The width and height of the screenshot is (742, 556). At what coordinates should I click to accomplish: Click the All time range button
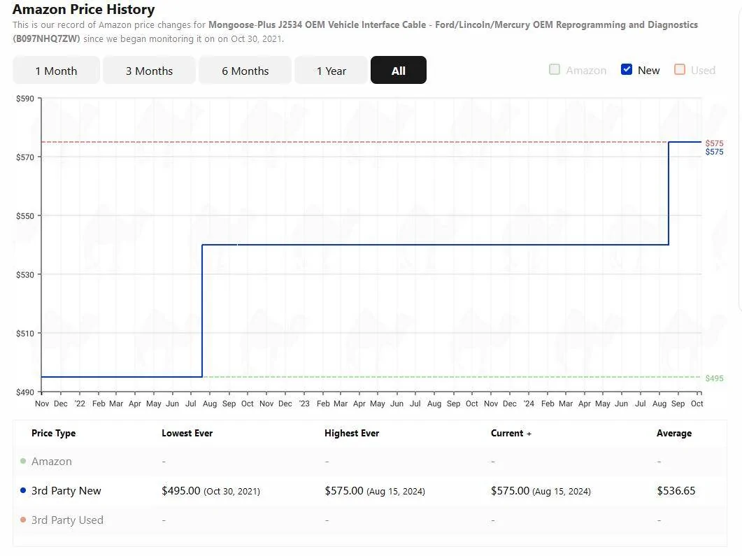[398, 70]
